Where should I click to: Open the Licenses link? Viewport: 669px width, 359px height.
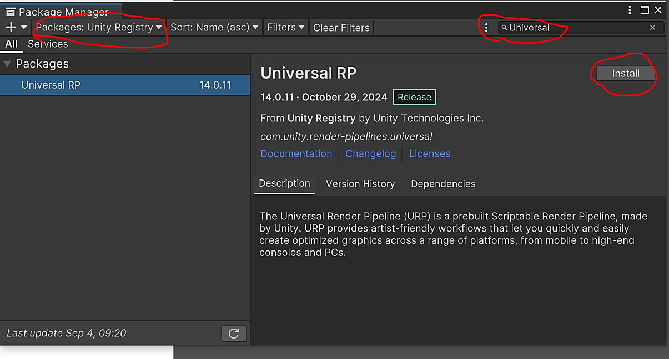point(429,153)
